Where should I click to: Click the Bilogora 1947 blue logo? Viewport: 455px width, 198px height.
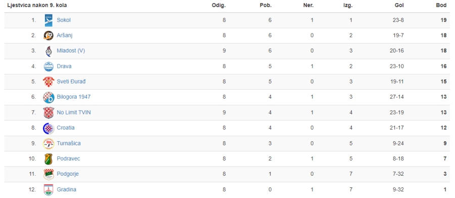point(49,97)
